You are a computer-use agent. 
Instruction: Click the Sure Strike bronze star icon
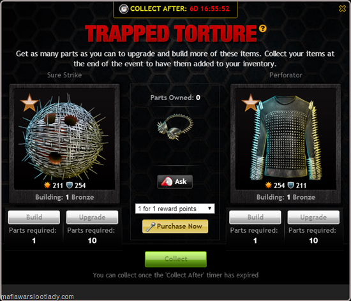[29, 103]
